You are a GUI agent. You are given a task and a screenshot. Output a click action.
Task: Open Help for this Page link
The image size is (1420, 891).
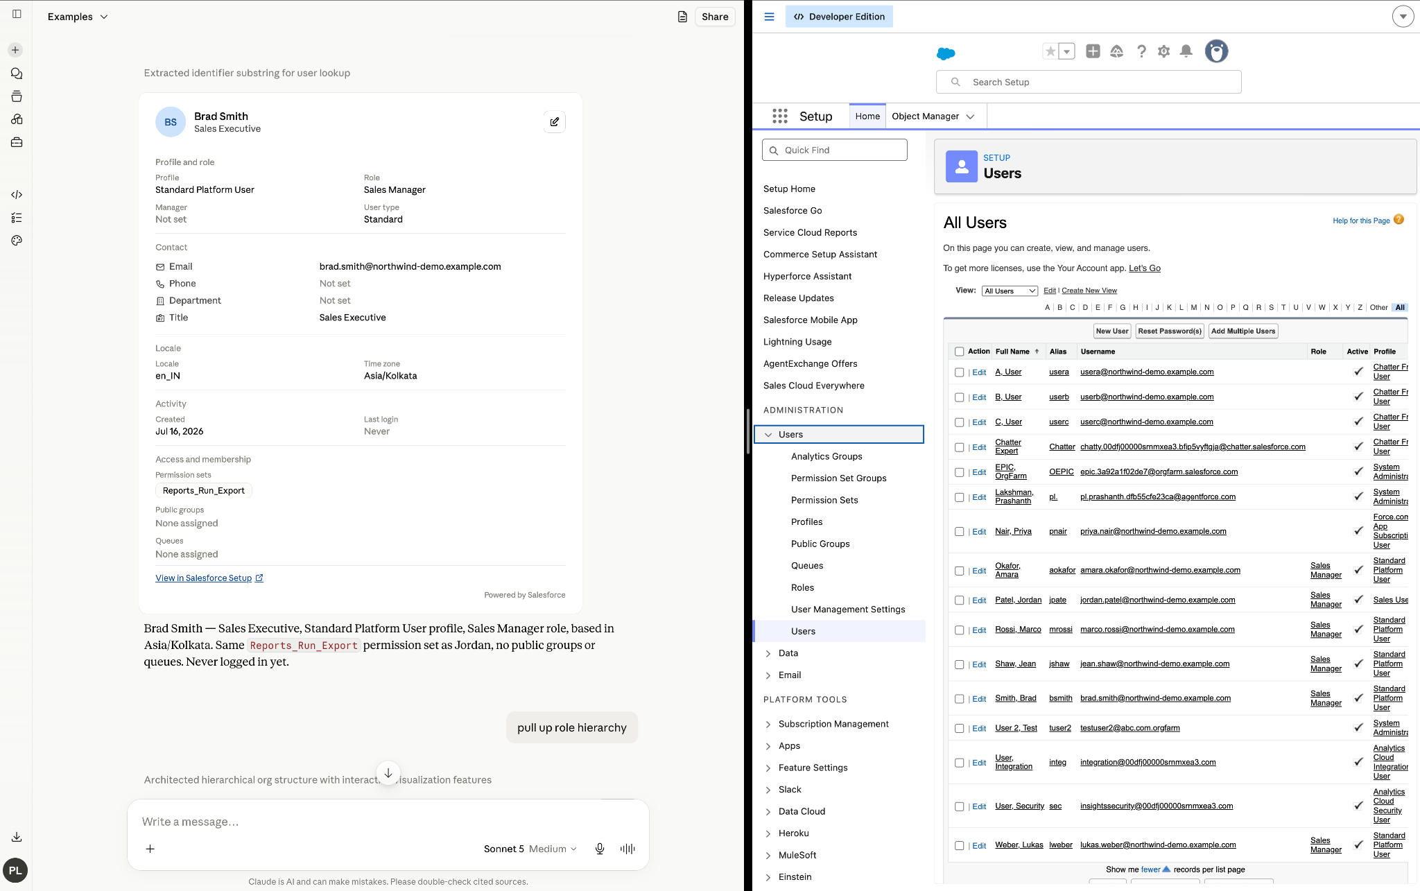[x=1361, y=220]
